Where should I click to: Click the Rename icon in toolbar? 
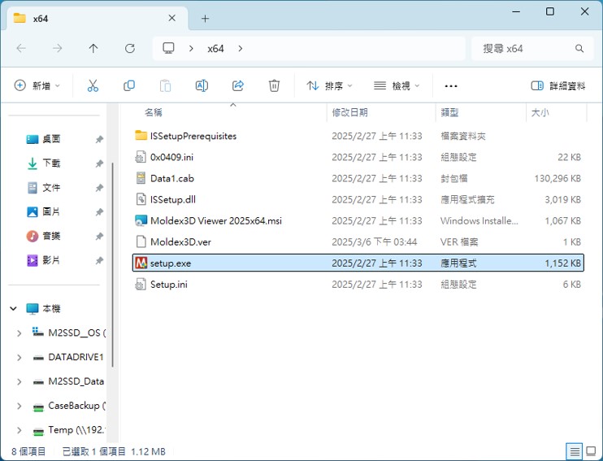202,85
